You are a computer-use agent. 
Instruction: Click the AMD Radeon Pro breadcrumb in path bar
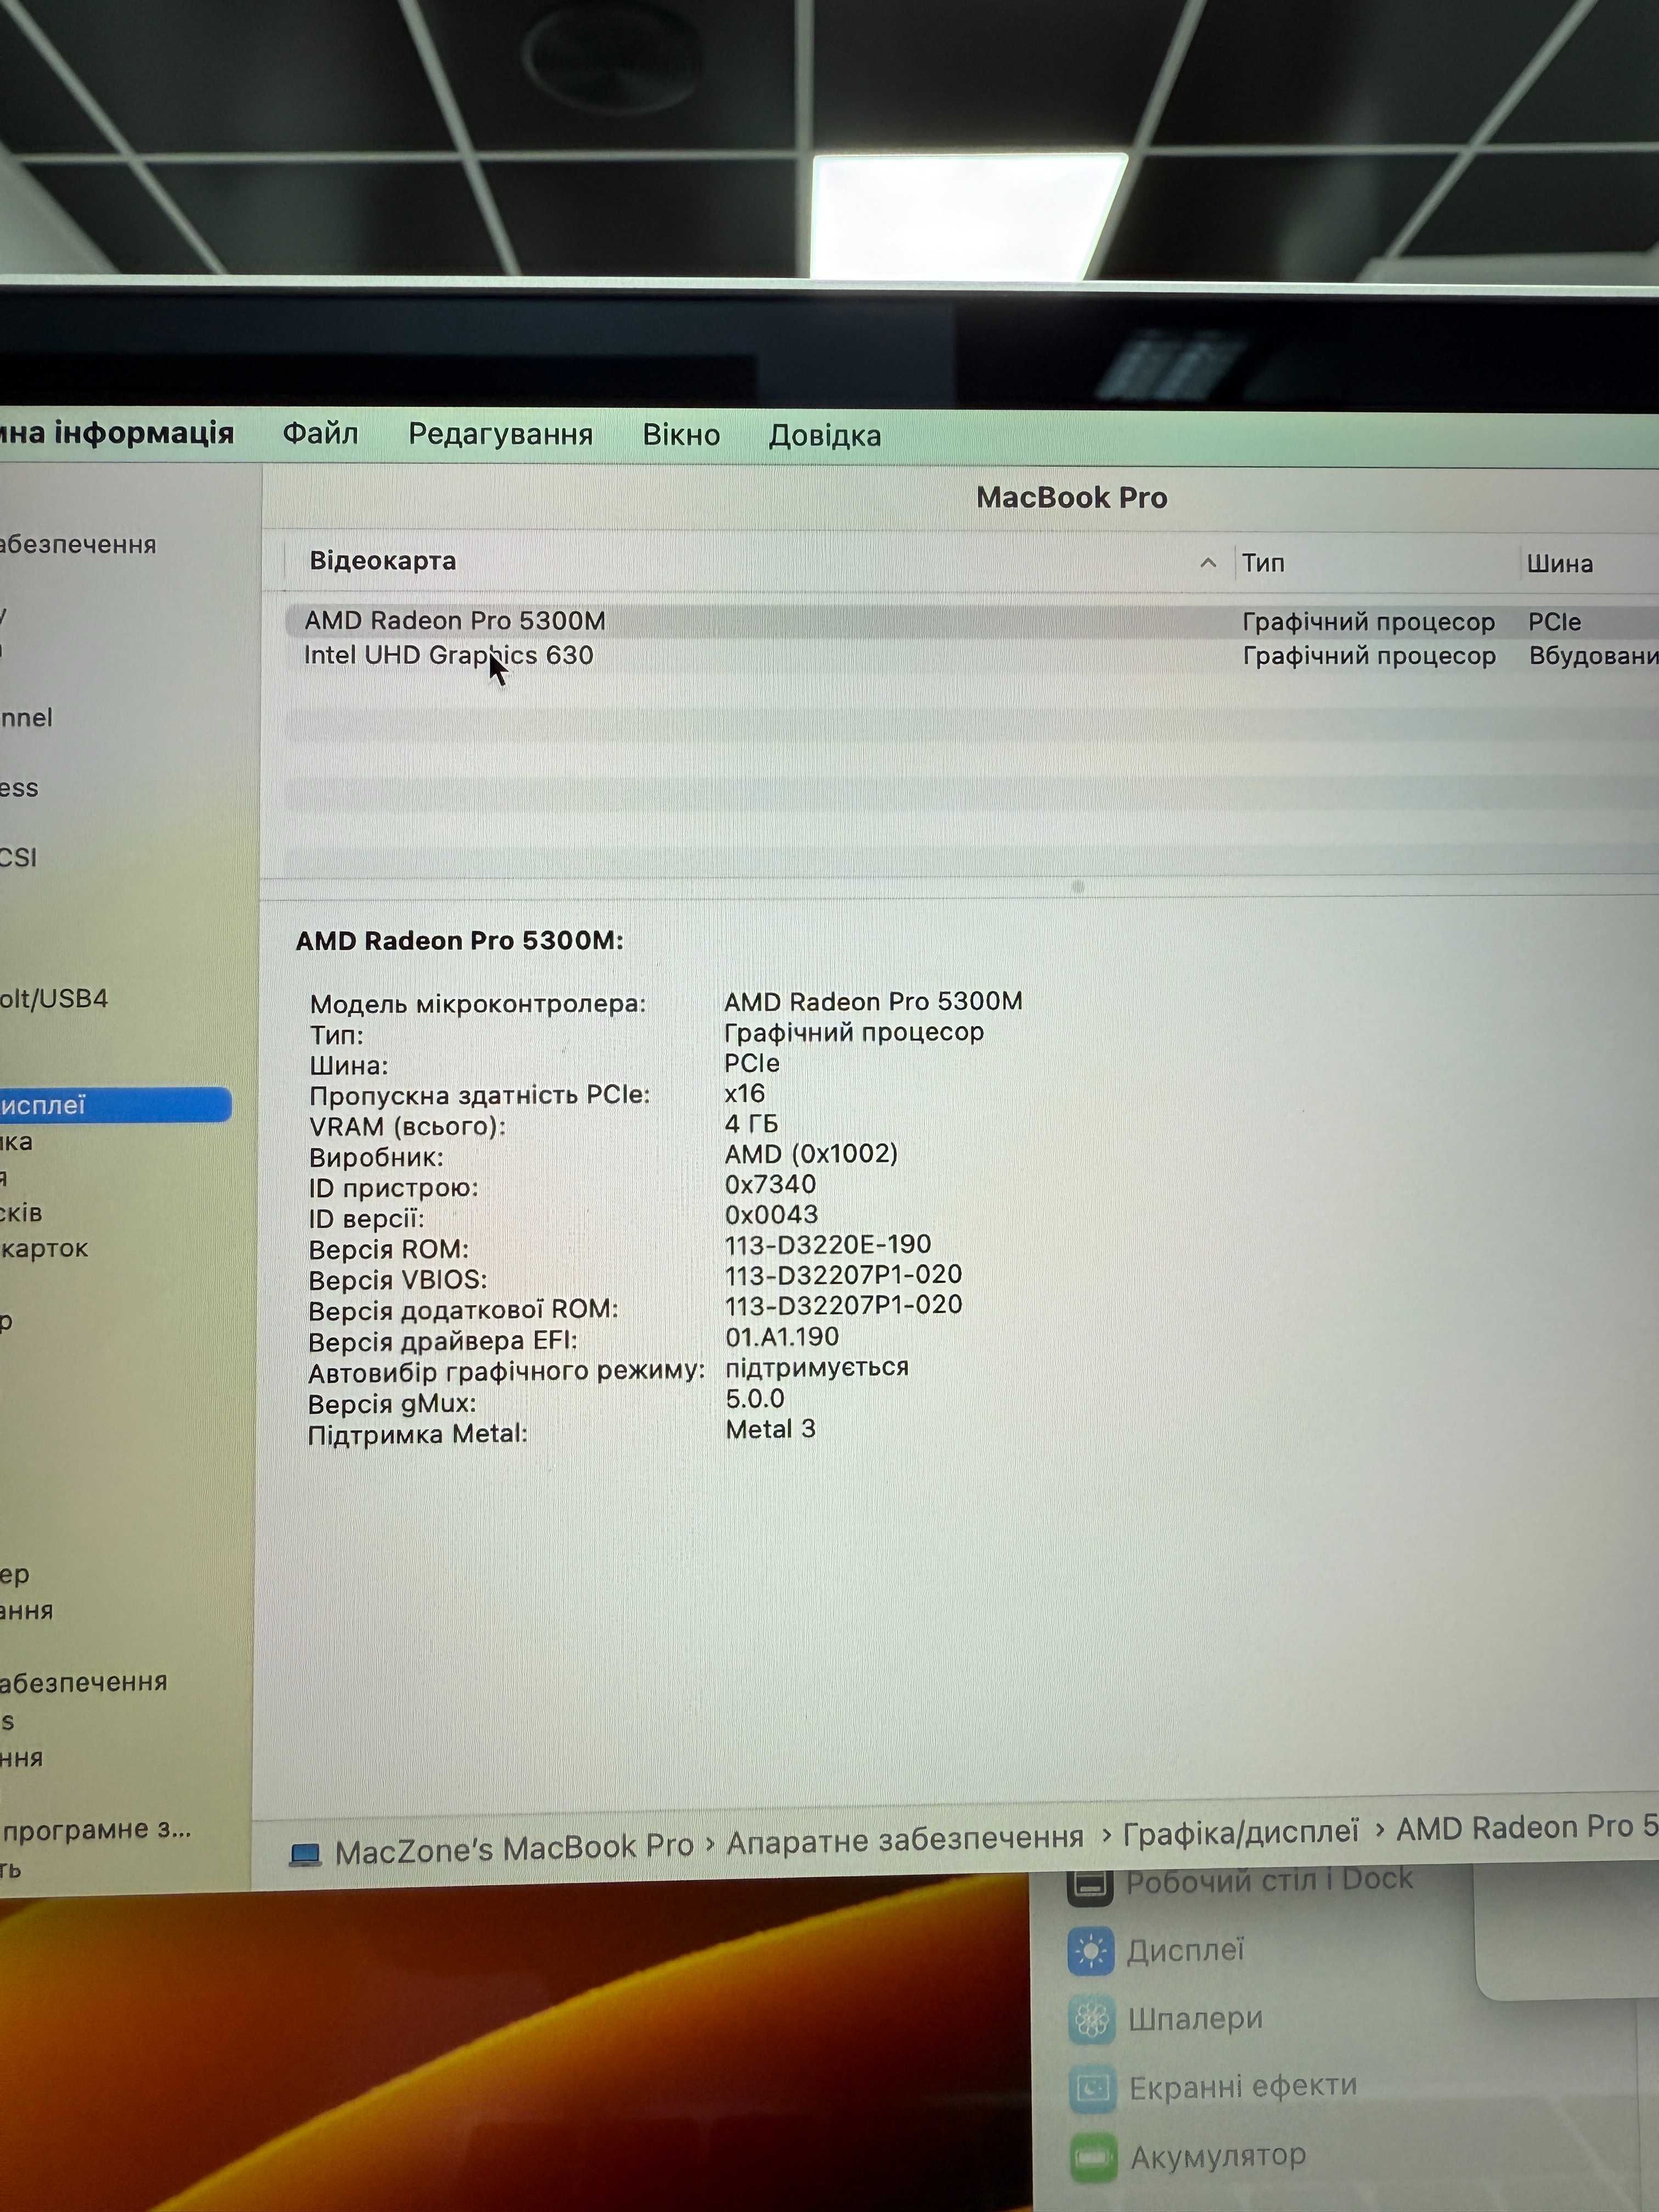click(1527, 1828)
